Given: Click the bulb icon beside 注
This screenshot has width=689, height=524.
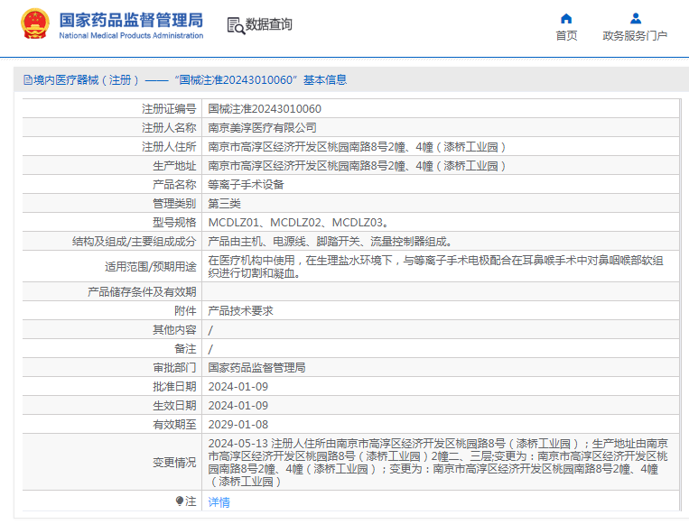Looking at the screenshot, I should pos(180,501).
